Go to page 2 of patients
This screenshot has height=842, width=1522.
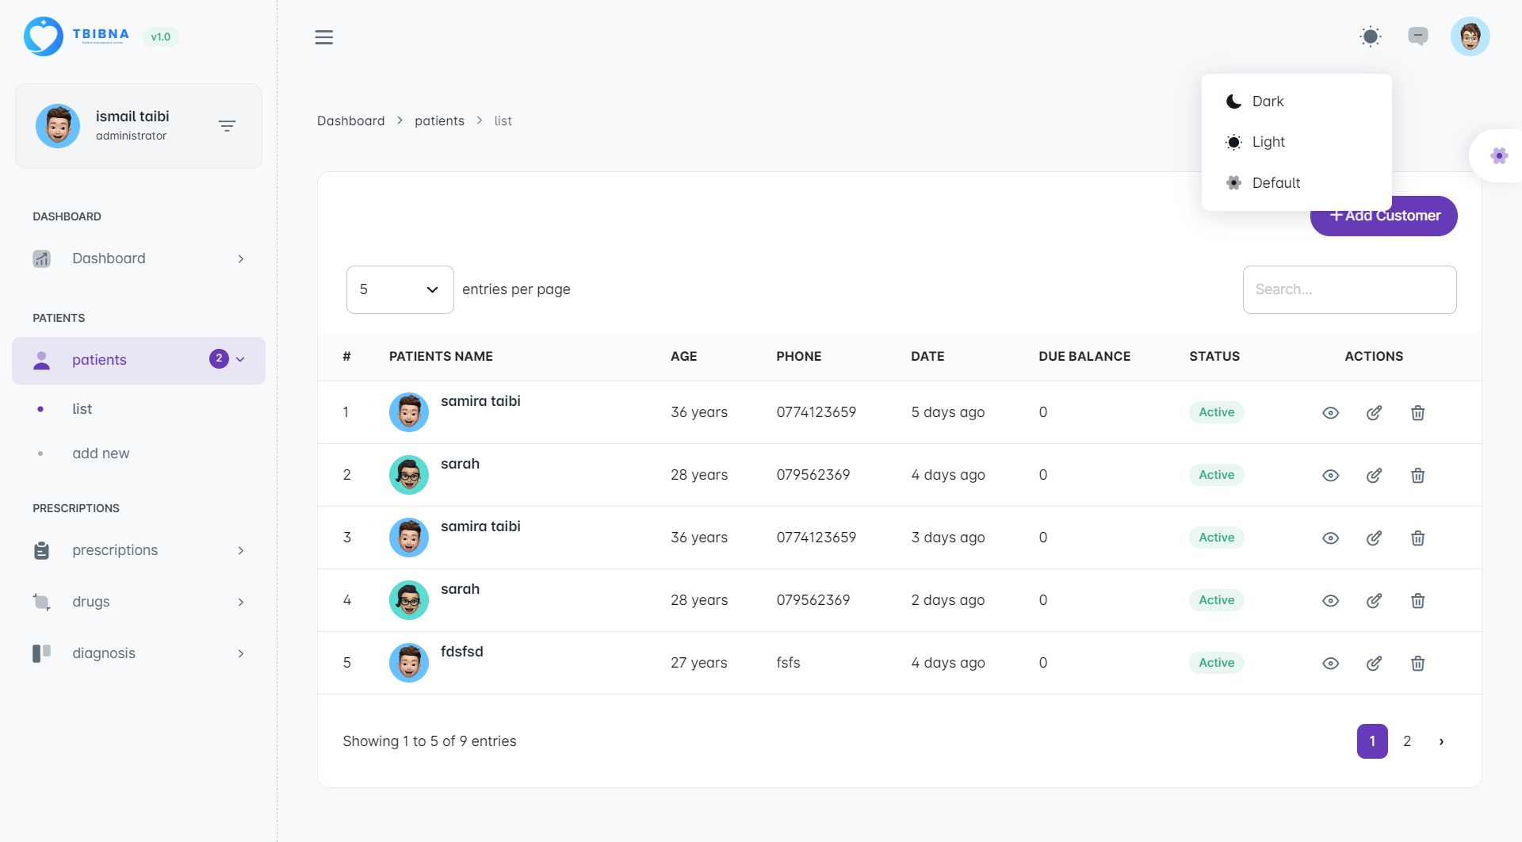[x=1407, y=741]
